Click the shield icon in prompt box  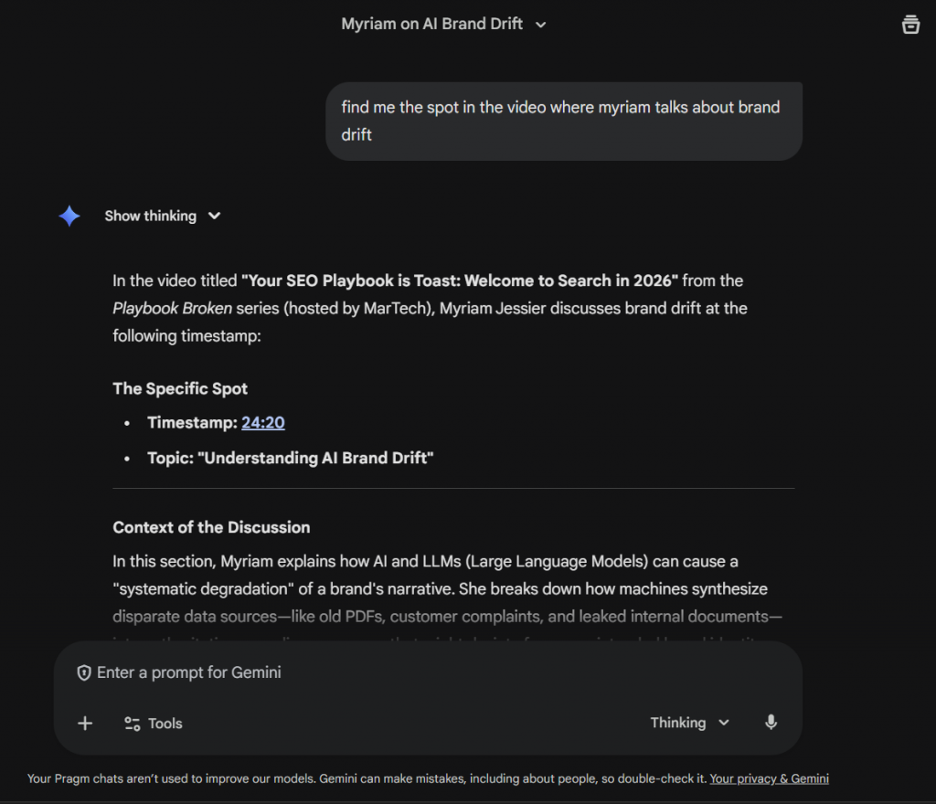click(x=84, y=672)
